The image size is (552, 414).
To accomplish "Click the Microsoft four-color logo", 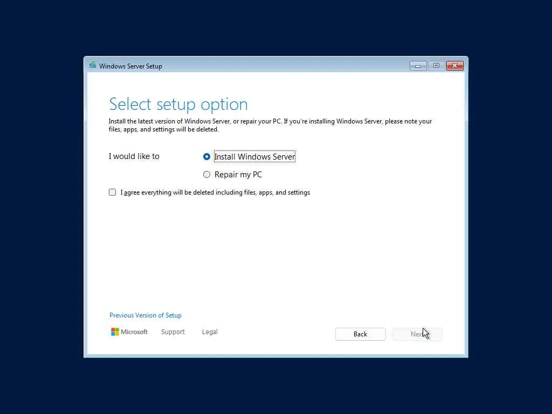I will (115, 332).
